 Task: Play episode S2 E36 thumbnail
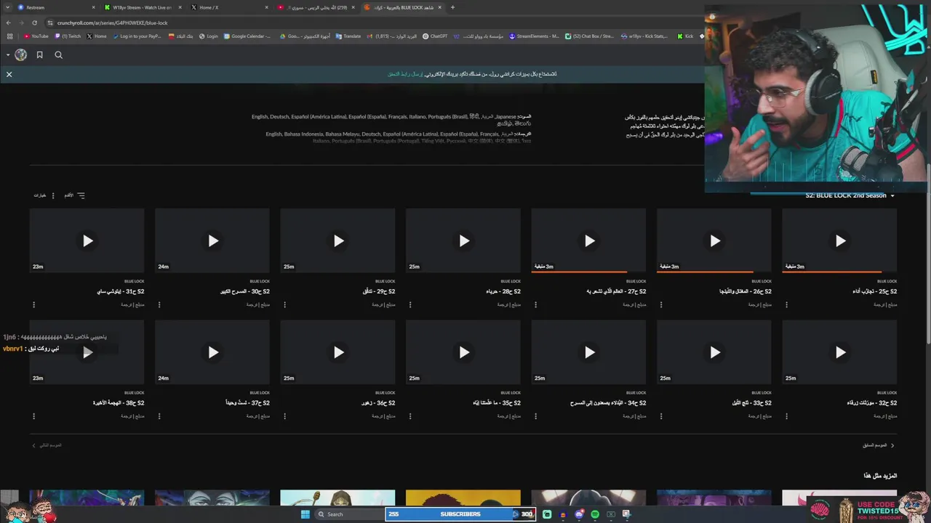pos(338,352)
